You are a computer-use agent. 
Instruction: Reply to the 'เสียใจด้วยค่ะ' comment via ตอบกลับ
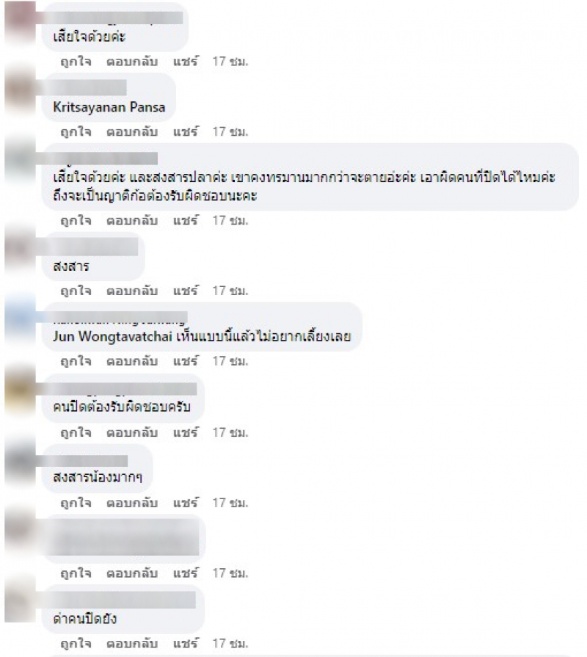coord(132,62)
